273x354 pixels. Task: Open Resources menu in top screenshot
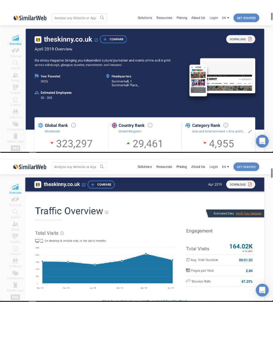(164, 18)
